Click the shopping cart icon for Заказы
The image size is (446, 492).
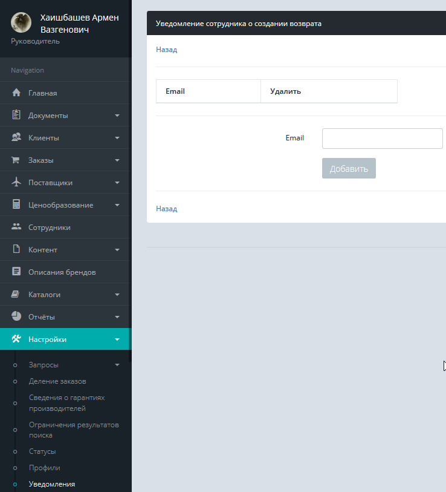coord(16,160)
